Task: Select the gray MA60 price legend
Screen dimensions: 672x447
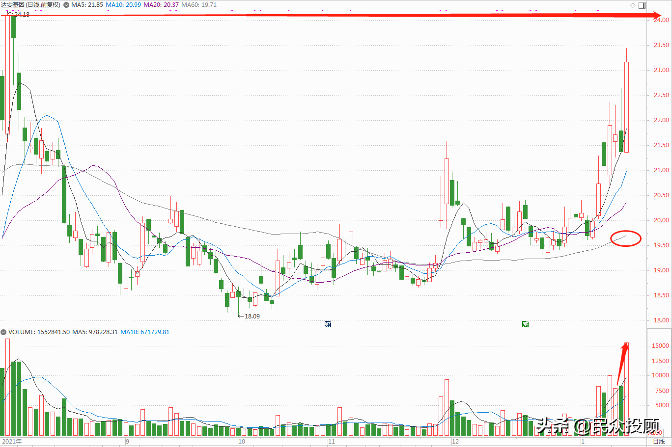Action: [199, 5]
